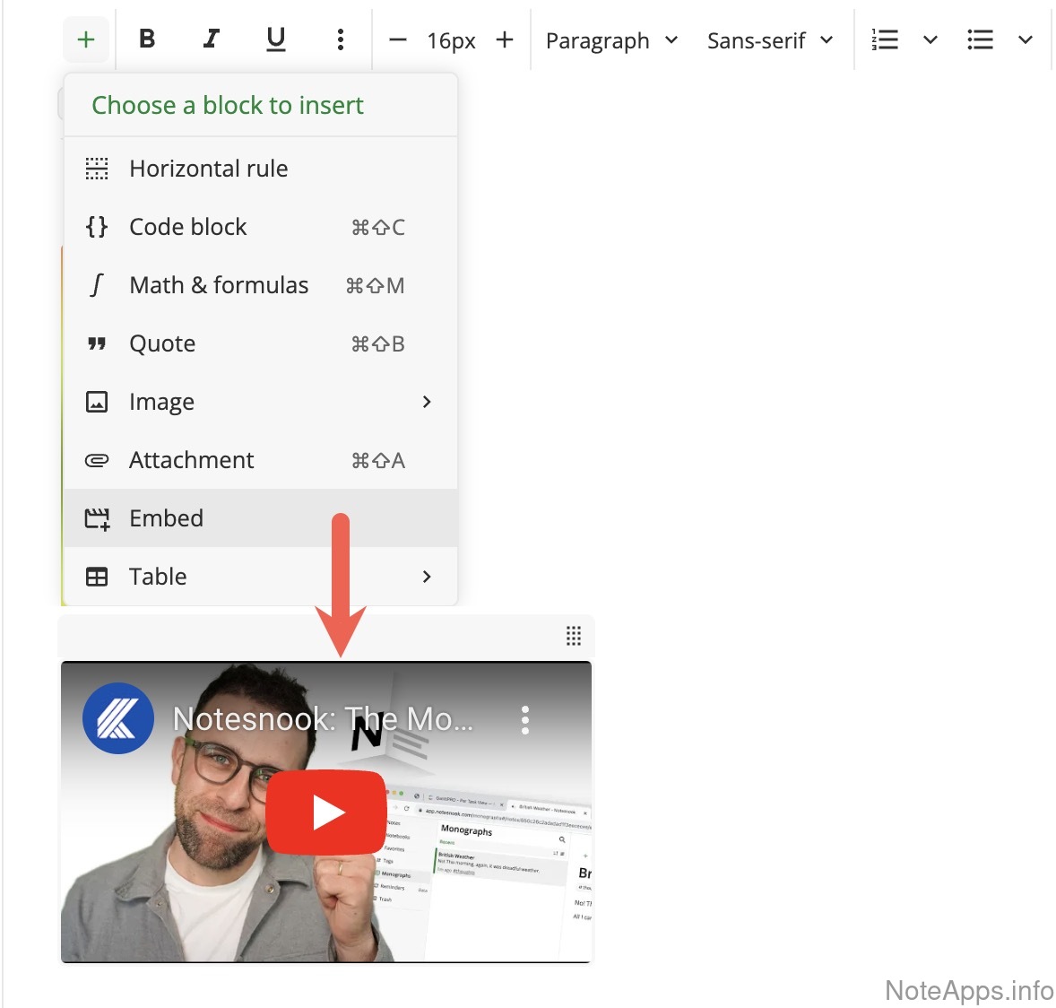Decrease font size with minus button
Viewport: 1056px width, 1008px height.
(398, 39)
